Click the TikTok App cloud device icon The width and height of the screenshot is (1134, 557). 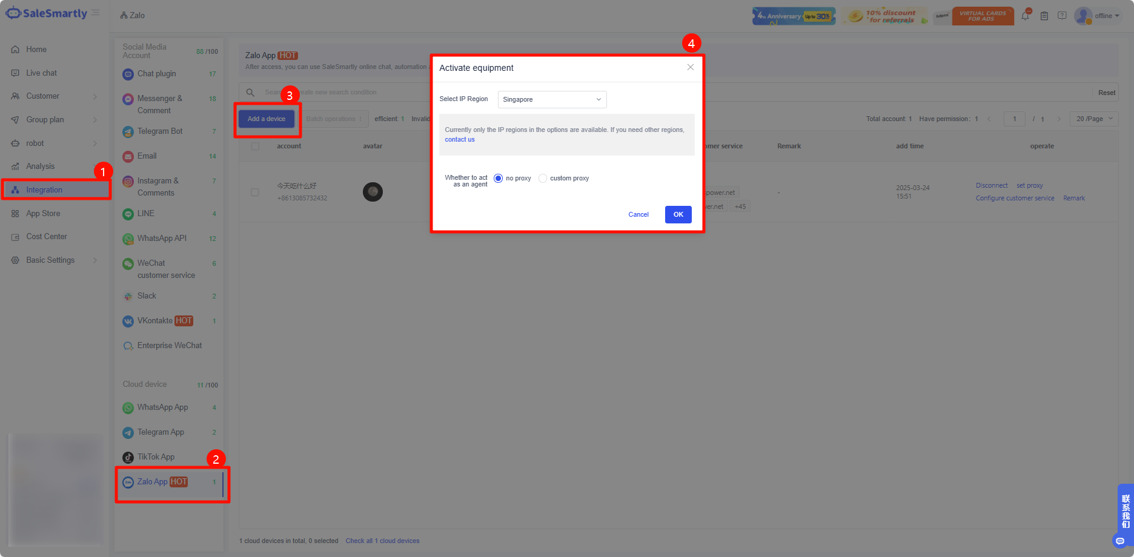(128, 458)
